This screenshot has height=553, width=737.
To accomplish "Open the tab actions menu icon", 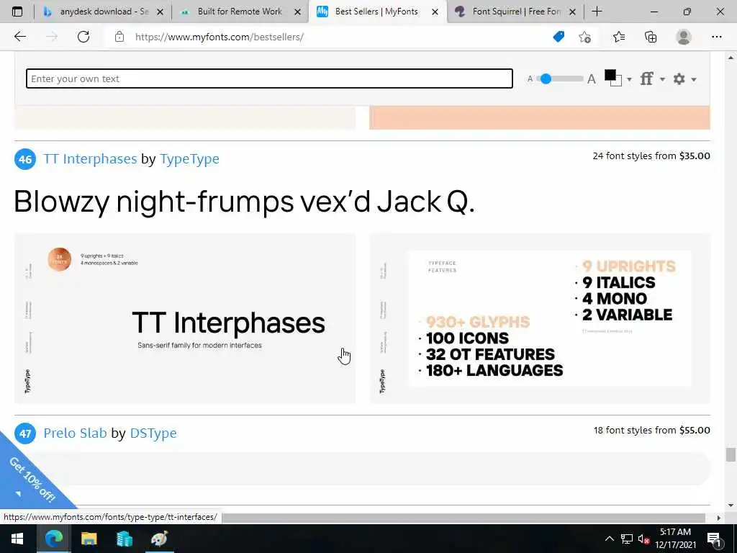I will (x=17, y=12).
